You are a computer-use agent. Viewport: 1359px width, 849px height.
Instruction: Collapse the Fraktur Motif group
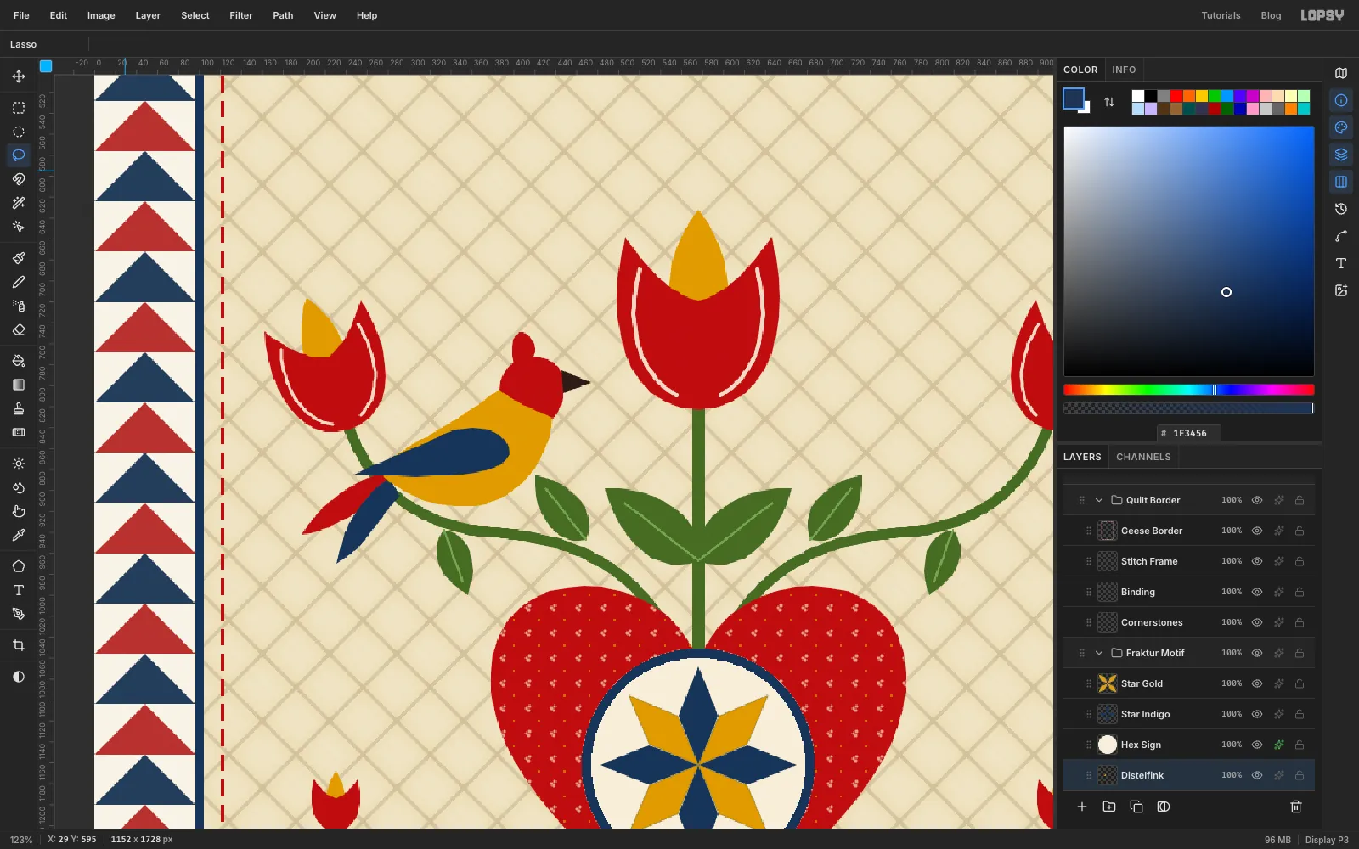[1099, 653]
